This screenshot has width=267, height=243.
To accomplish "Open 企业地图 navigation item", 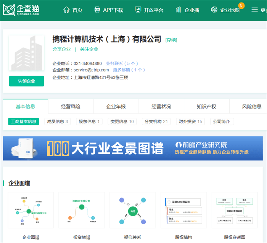I will click(x=230, y=10).
